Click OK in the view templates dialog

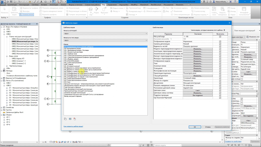pos(195,127)
